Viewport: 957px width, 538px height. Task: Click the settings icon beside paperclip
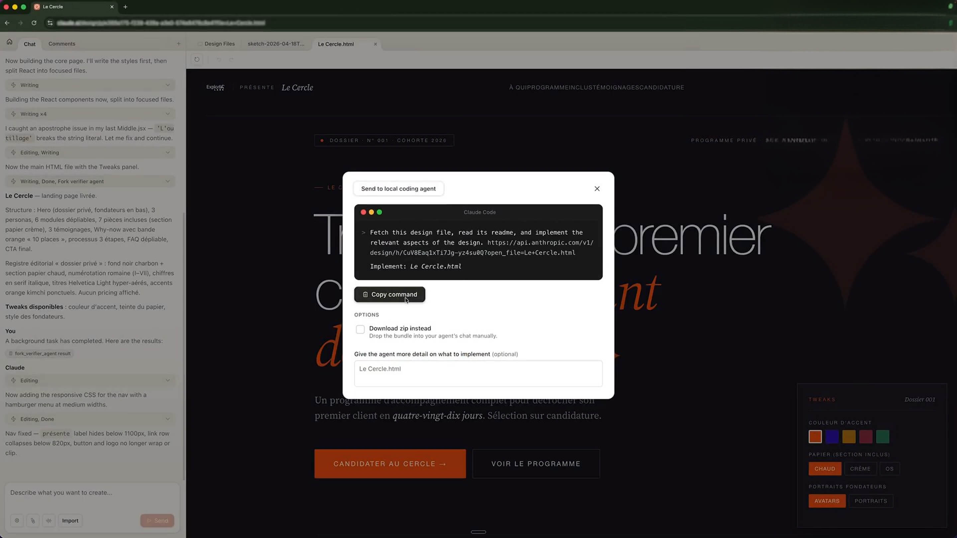click(x=17, y=520)
